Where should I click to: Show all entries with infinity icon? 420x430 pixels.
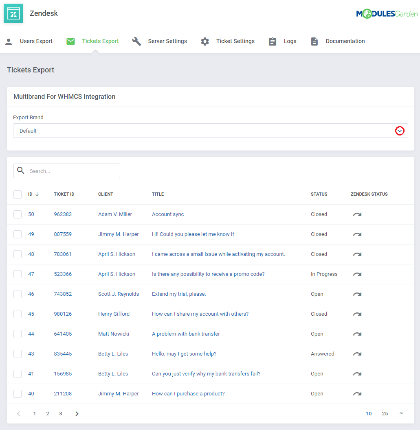tap(401, 413)
